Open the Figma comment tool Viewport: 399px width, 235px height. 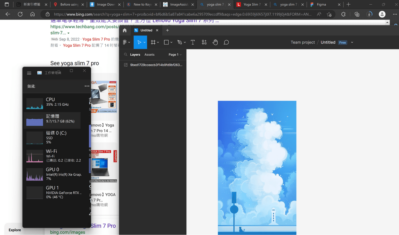(226, 42)
